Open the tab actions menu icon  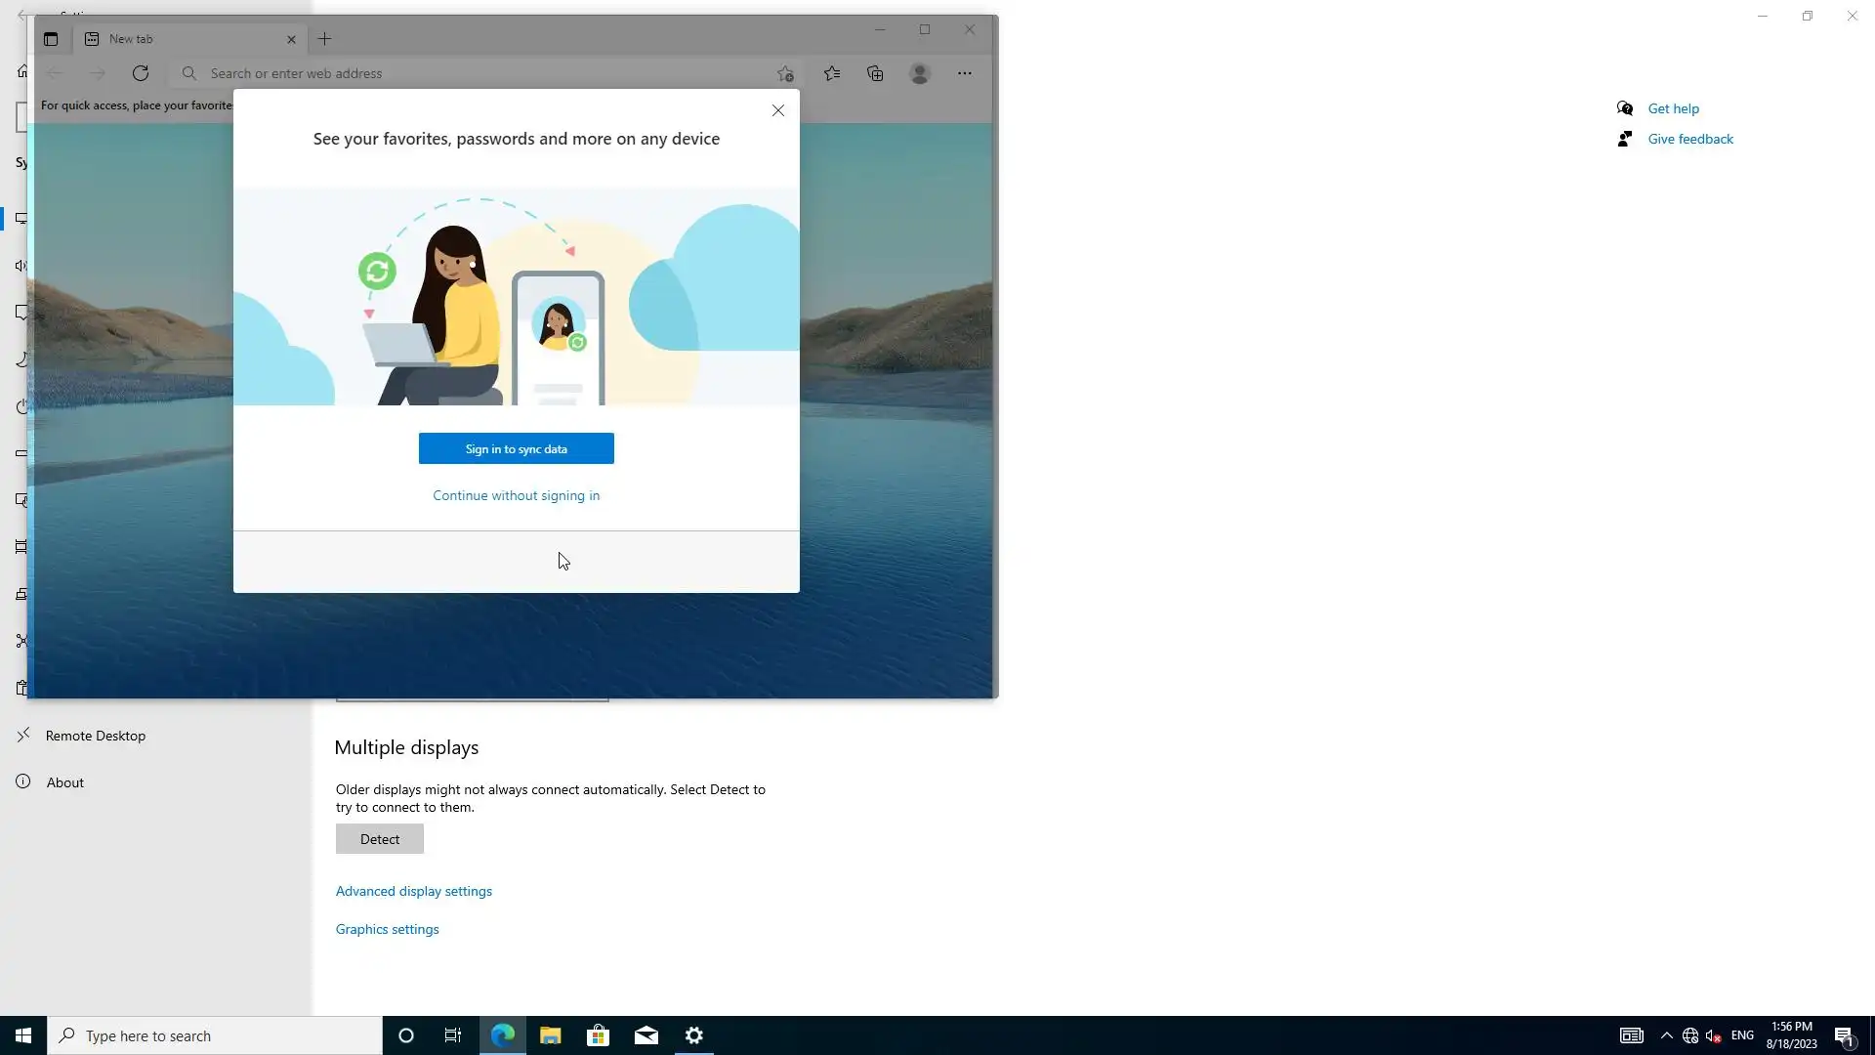tap(51, 39)
